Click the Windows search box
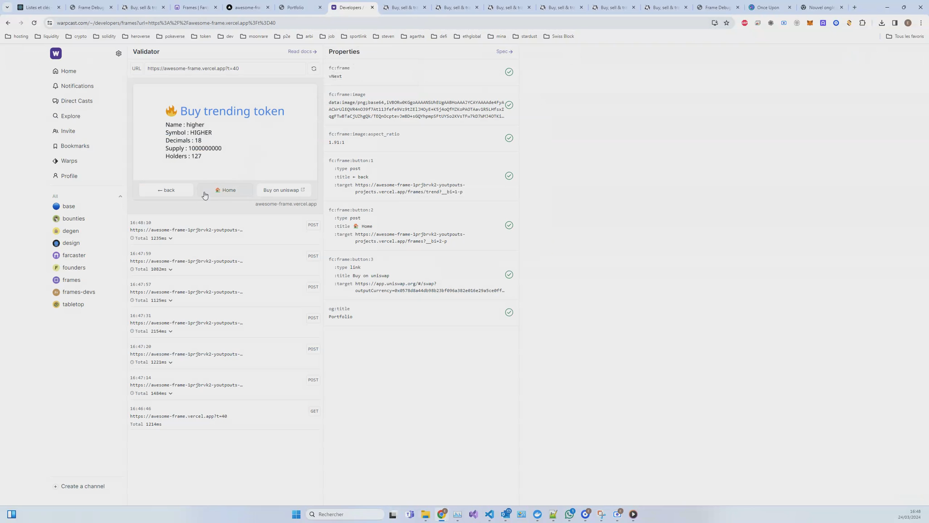Screen dimensions: 929x523 pos(345,514)
